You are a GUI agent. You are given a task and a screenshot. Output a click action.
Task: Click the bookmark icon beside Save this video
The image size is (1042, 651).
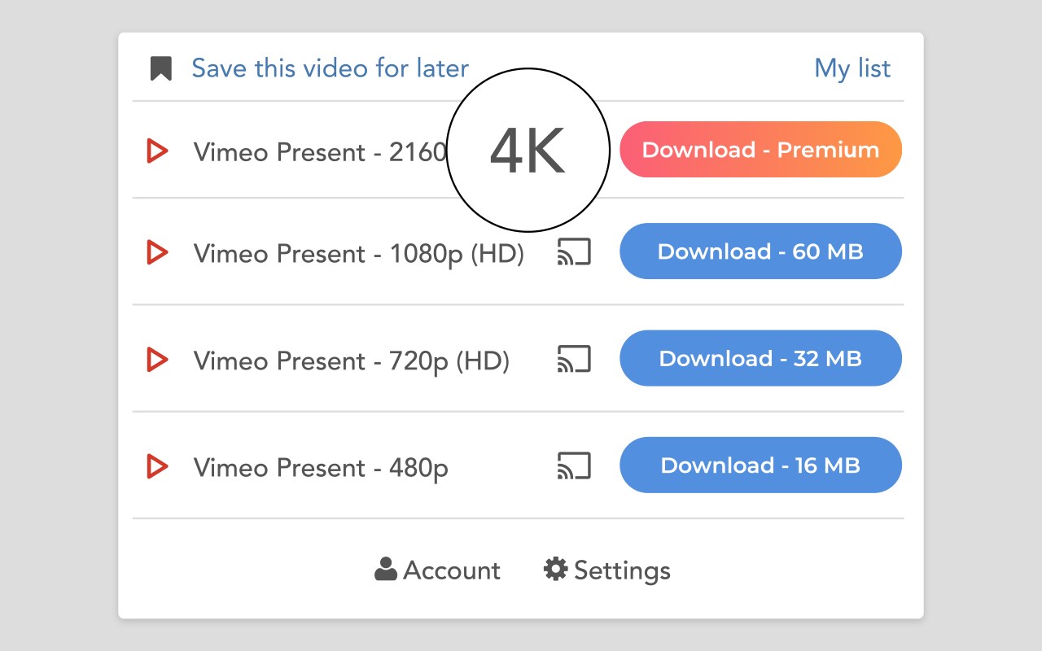(161, 69)
